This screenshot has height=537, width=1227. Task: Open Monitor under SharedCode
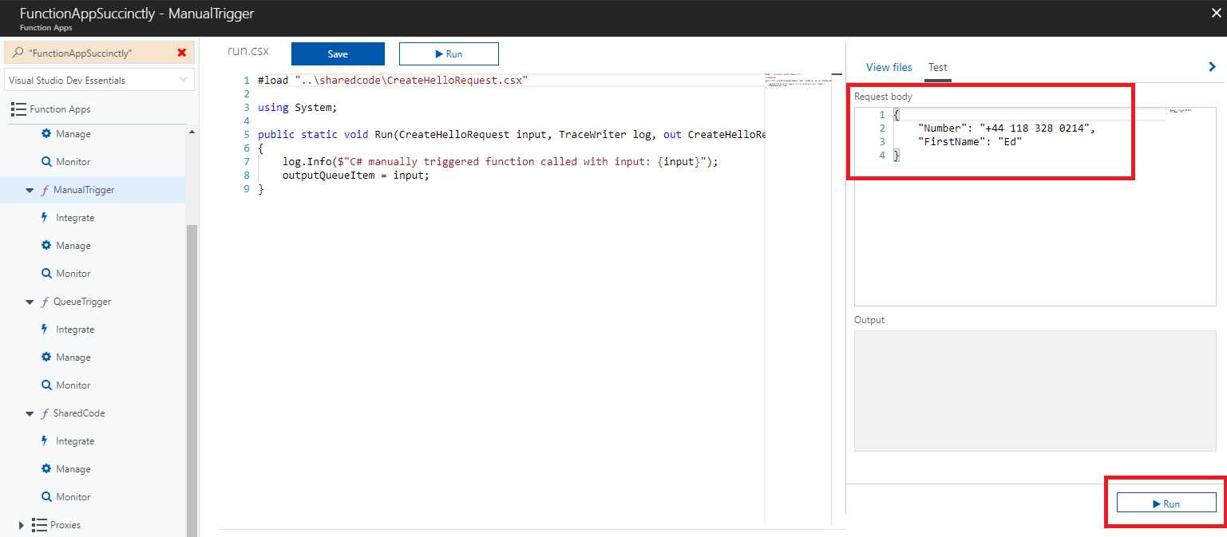pos(73,497)
